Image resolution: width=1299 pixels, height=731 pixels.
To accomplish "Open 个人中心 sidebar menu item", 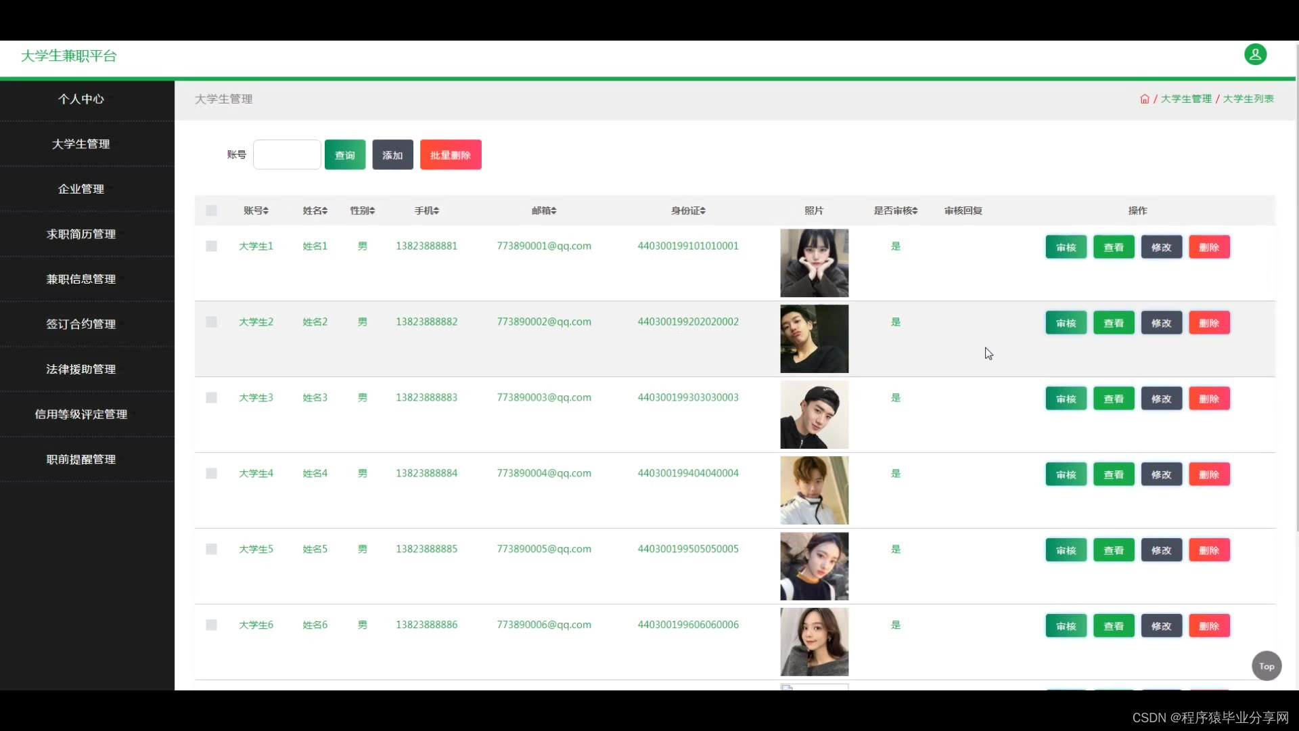I will coord(81,99).
